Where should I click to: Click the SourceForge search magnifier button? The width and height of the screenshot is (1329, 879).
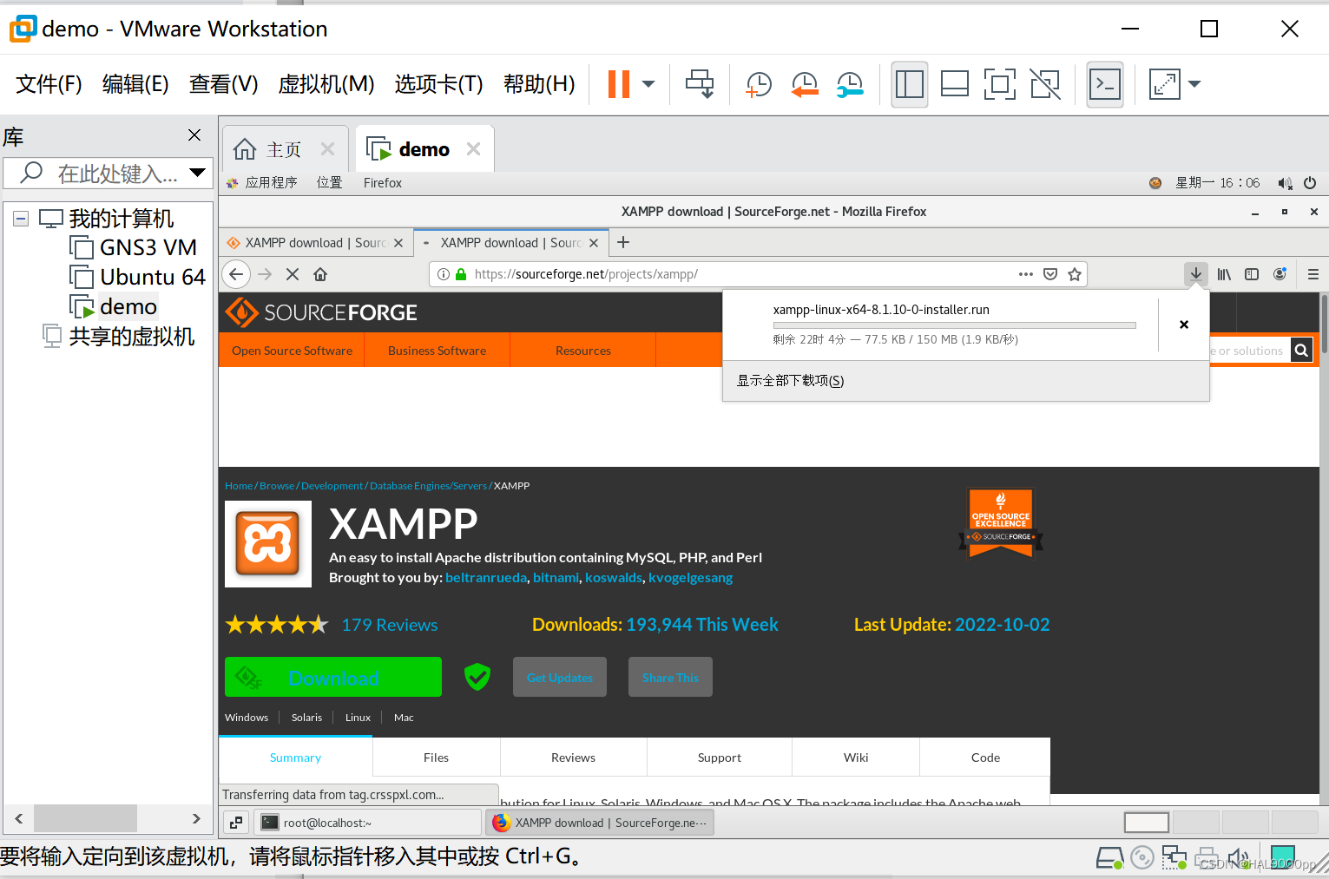tap(1301, 351)
